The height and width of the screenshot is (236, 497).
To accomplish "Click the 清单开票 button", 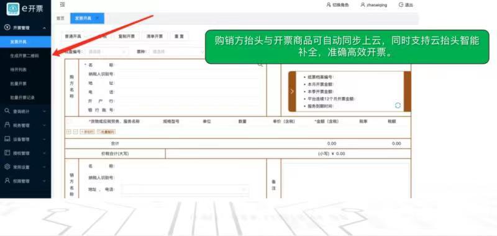I will click(x=154, y=37).
